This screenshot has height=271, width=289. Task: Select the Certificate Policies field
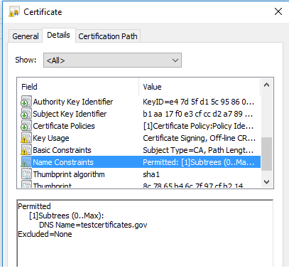(x=64, y=126)
